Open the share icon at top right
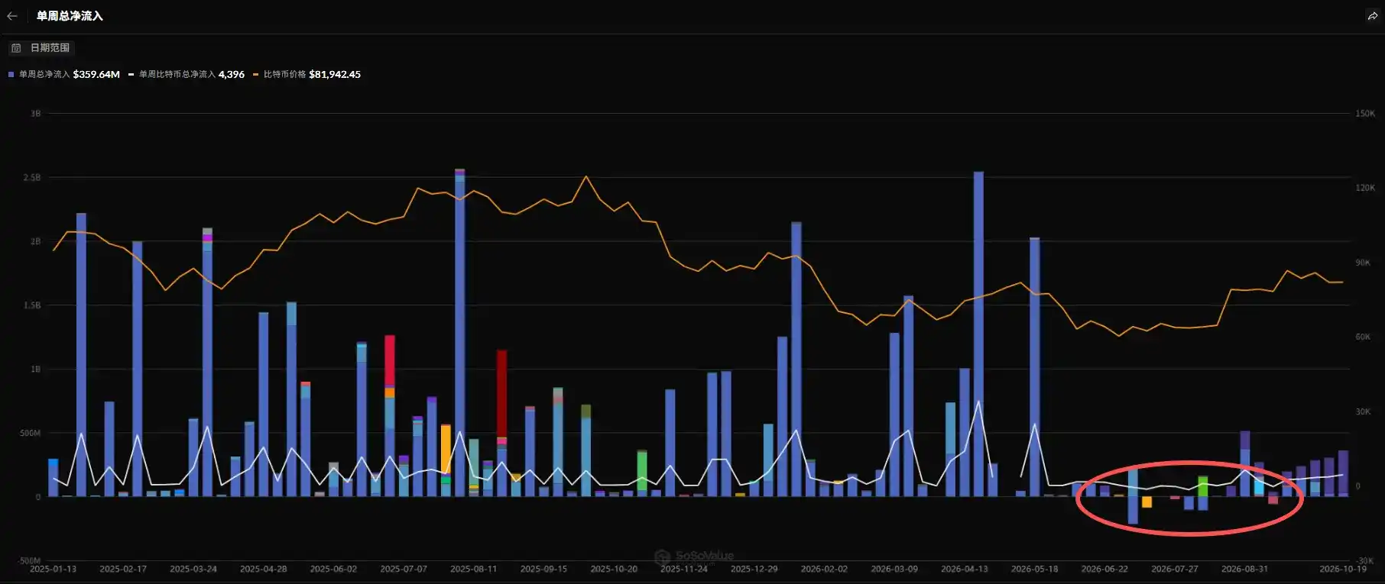1385x584 pixels. point(1372,16)
